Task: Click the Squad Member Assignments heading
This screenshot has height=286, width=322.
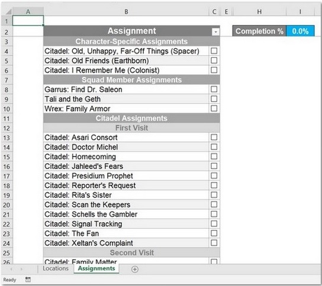Action: [131, 80]
